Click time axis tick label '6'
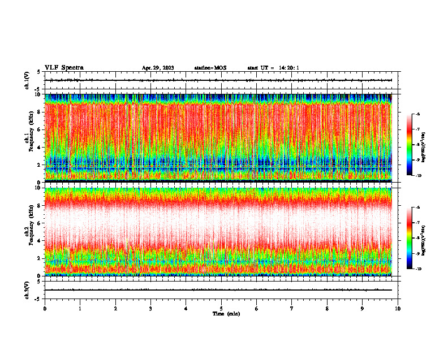The width and height of the screenshot is (448, 346). 257,309
